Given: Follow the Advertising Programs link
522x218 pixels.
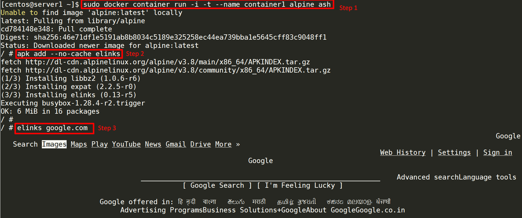Looking at the screenshot, I should point(161,210).
